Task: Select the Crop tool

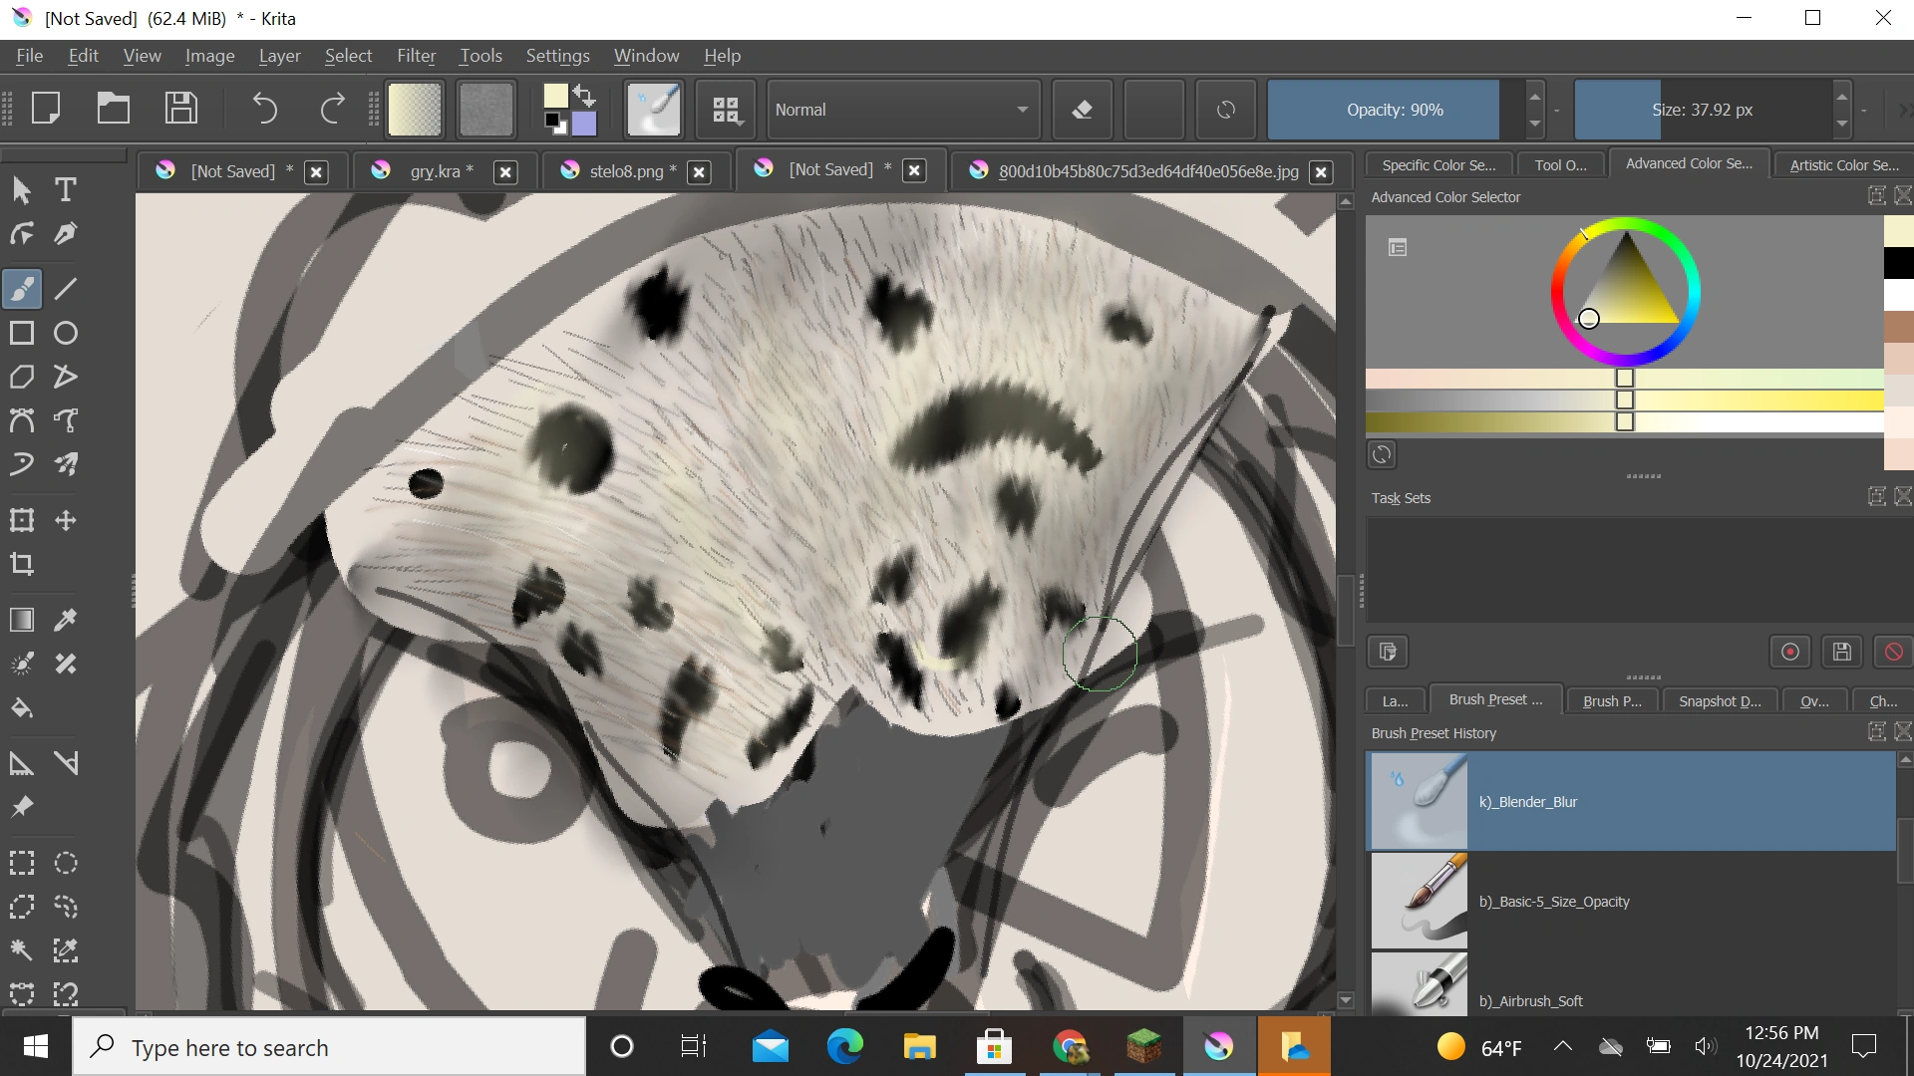Action: tap(22, 564)
